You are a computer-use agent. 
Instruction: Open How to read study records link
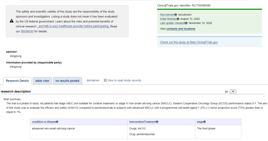[124, 80]
